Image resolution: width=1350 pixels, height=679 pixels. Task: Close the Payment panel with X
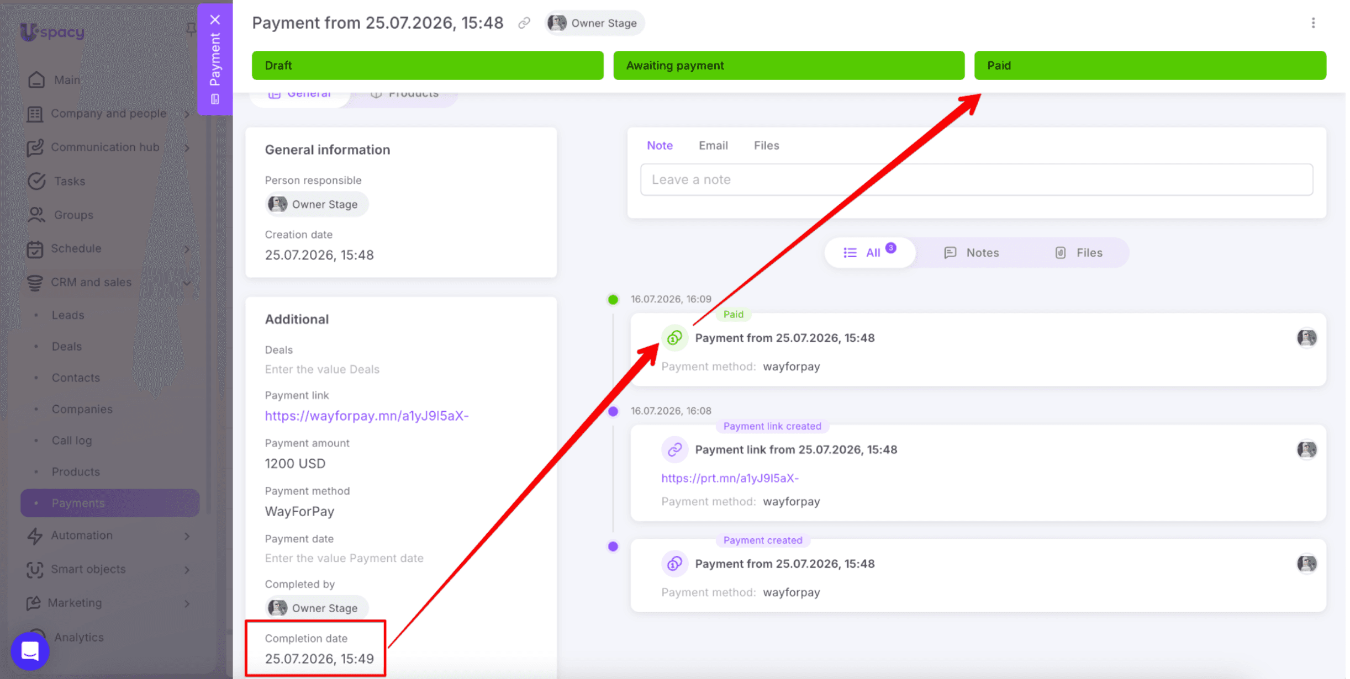coord(215,20)
